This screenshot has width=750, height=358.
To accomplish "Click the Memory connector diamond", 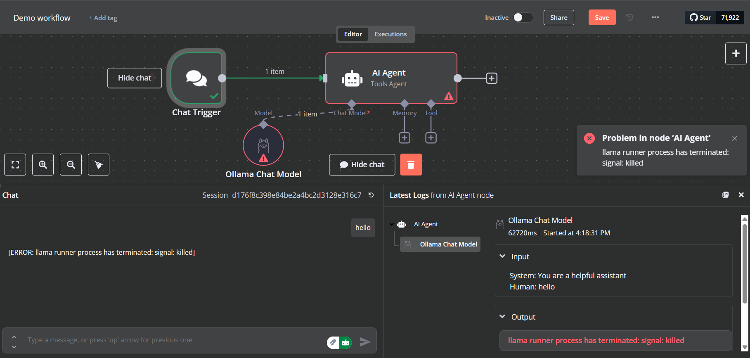I will 405,103.
